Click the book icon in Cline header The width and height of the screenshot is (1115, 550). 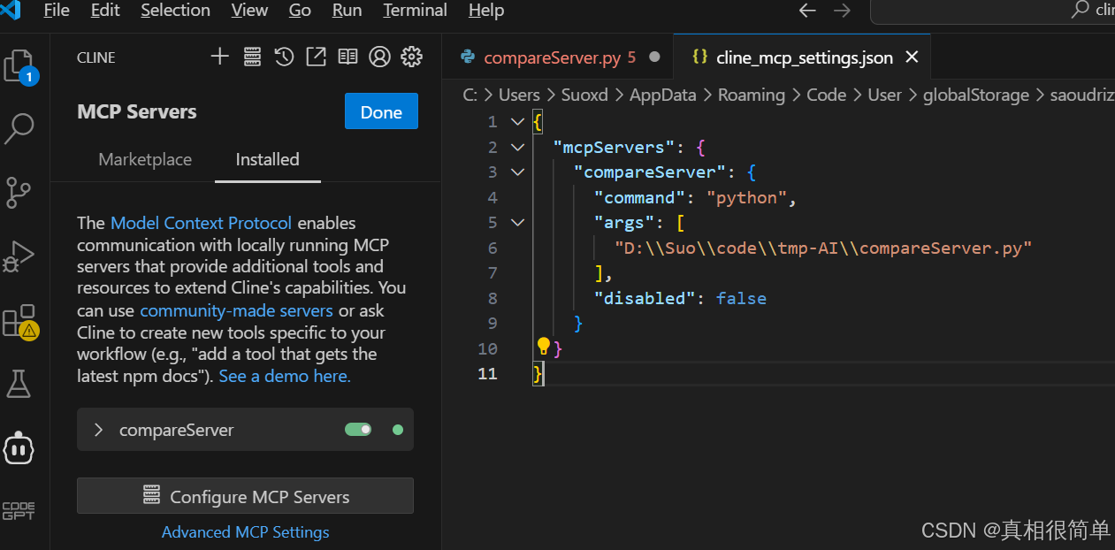(347, 57)
